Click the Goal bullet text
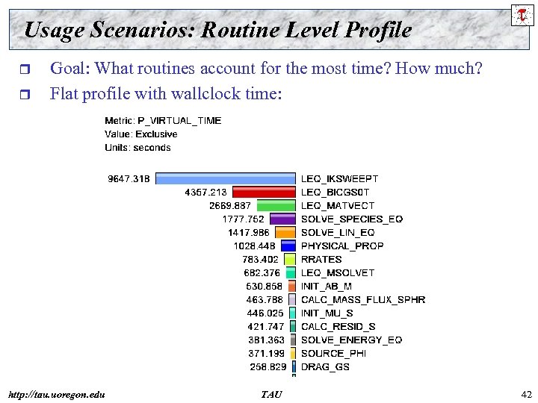Viewport: 538px width, 403px height. point(266,68)
